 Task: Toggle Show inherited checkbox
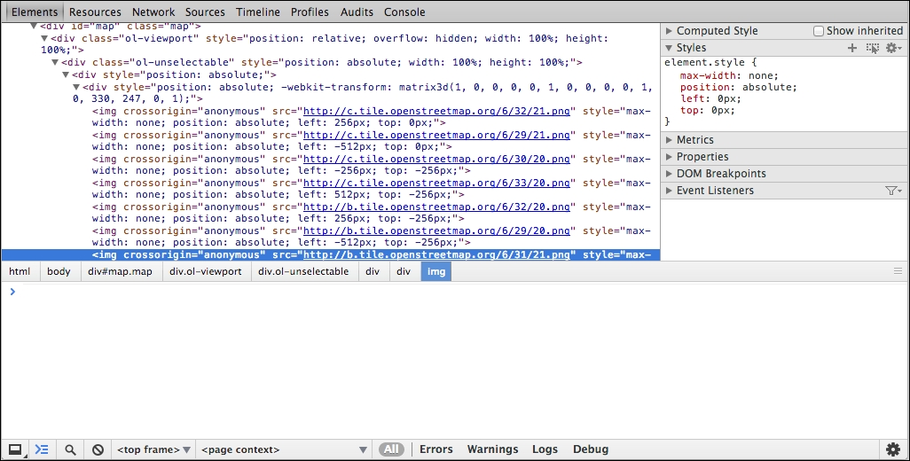[819, 31]
